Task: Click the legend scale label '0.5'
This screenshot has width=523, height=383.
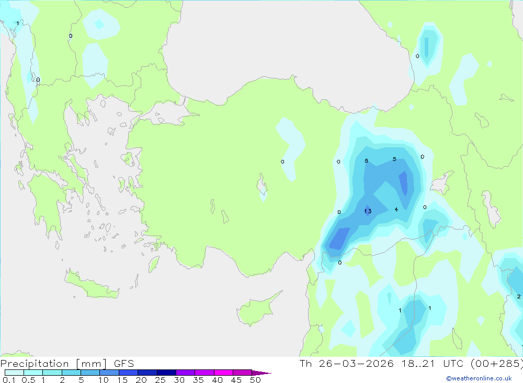Action: pos(28,380)
